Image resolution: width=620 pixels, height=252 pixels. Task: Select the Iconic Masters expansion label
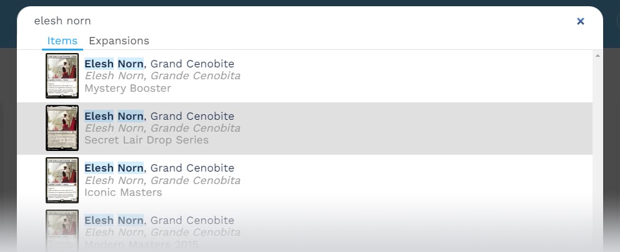tap(123, 193)
